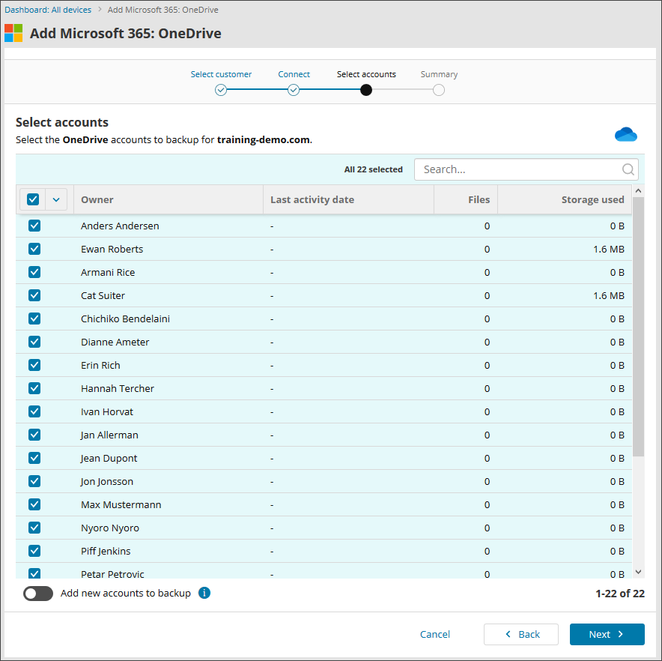The image size is (662, 661).
Task: Click the scrollbar down arrow
Action: [x=638, y=572]
